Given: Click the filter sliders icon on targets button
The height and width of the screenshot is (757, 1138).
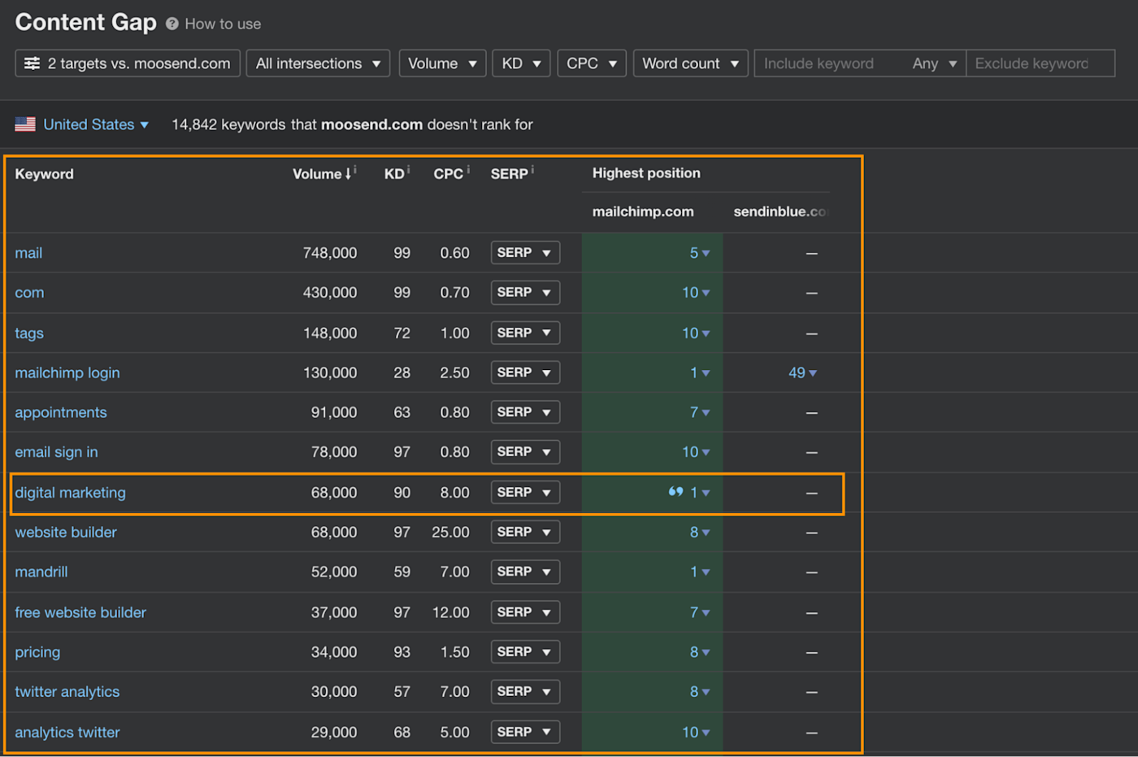Looking at the screenshot, I should click(x=33, y=63).
